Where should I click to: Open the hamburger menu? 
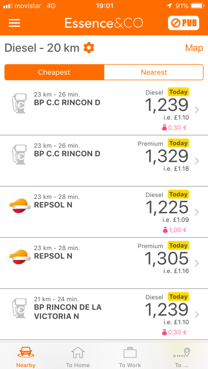pos(14,23)
